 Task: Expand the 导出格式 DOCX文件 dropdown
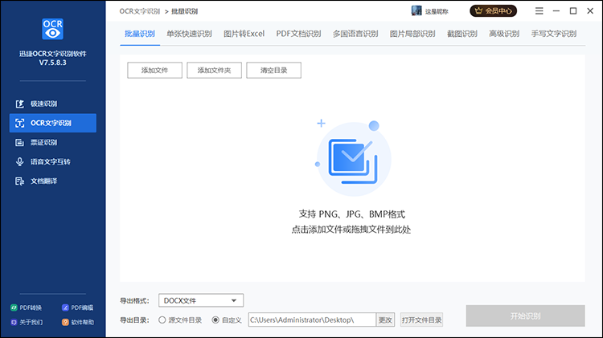201,300
